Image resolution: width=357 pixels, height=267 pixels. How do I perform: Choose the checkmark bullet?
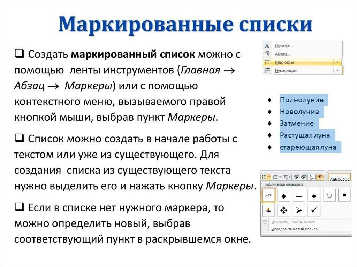tap(314, 210)
